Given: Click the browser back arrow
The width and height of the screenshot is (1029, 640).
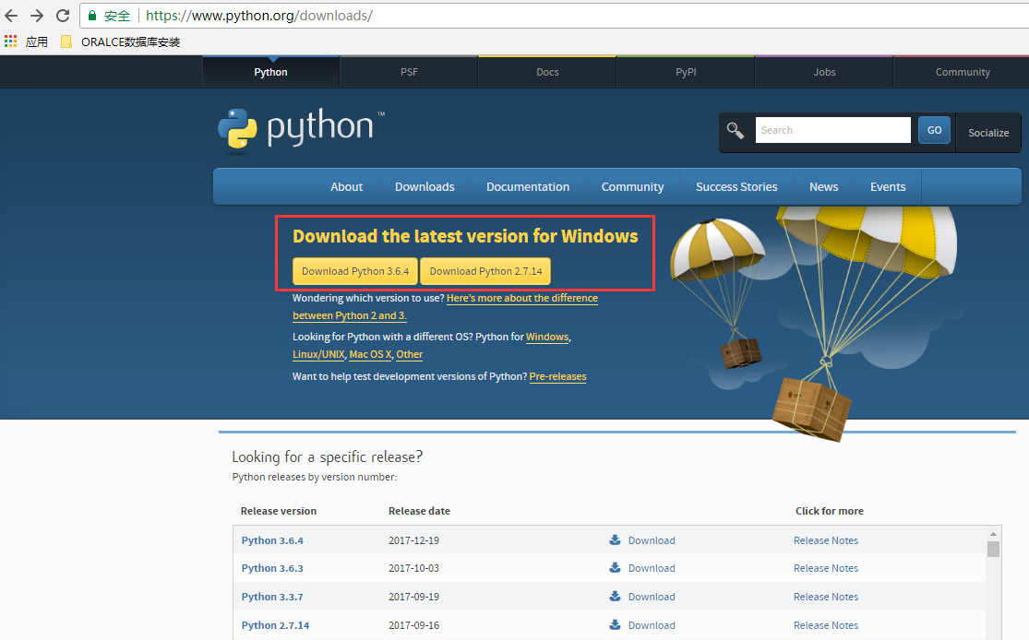Looking at the screenshot, I should pos(11,15).
